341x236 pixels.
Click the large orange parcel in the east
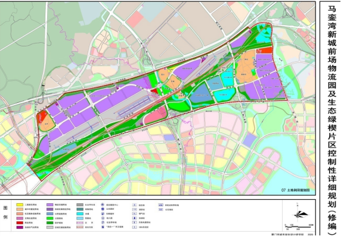(246, 67)
